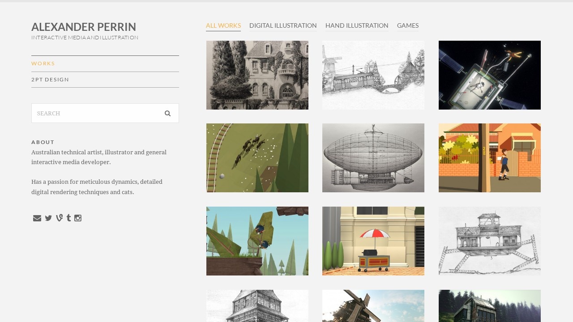
Task: Open the forest cabin artwork thumbnail
Action: 490,306
